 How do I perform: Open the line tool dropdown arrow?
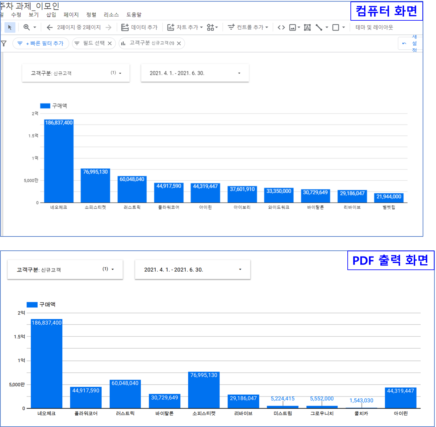(327, 27)
